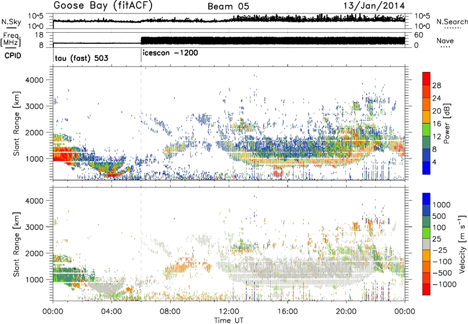Click the N.Search legend label
This screenshot has width=468, height=324.
click(x=452, y=22)
